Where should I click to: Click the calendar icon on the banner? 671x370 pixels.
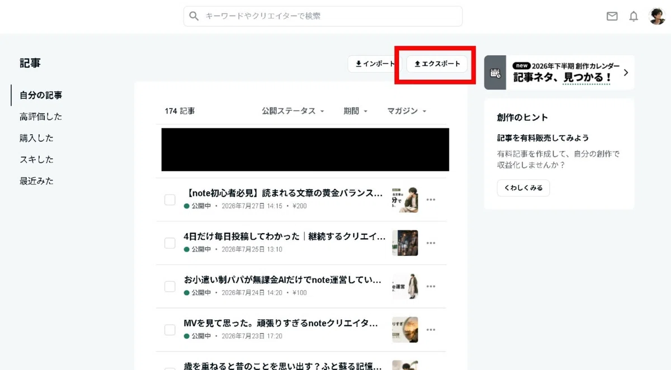coord(495,73)
